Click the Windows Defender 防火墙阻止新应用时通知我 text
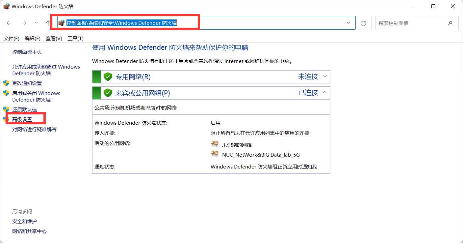The image size is (463, 243). tap(264, 167)
